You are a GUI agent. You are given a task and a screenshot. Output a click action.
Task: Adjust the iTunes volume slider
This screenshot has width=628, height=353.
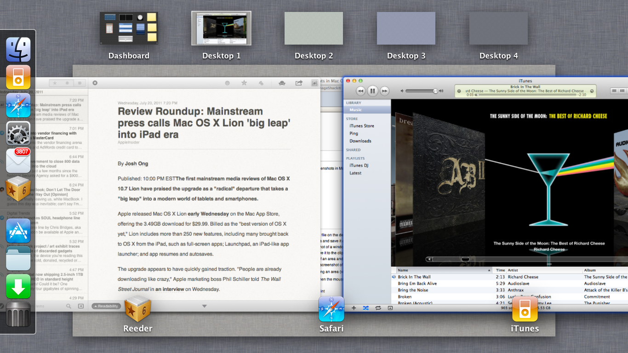tap(422, 91)
